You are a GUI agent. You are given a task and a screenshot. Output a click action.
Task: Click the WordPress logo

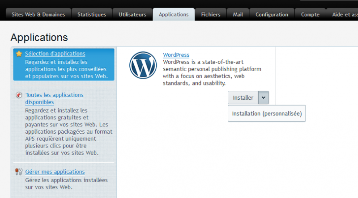coord(143,65)
